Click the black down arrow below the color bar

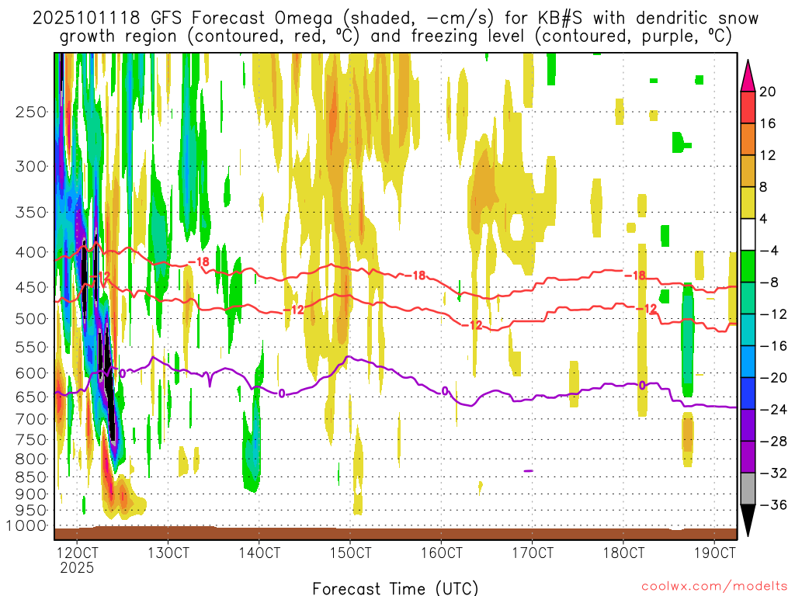coord(749,519)
